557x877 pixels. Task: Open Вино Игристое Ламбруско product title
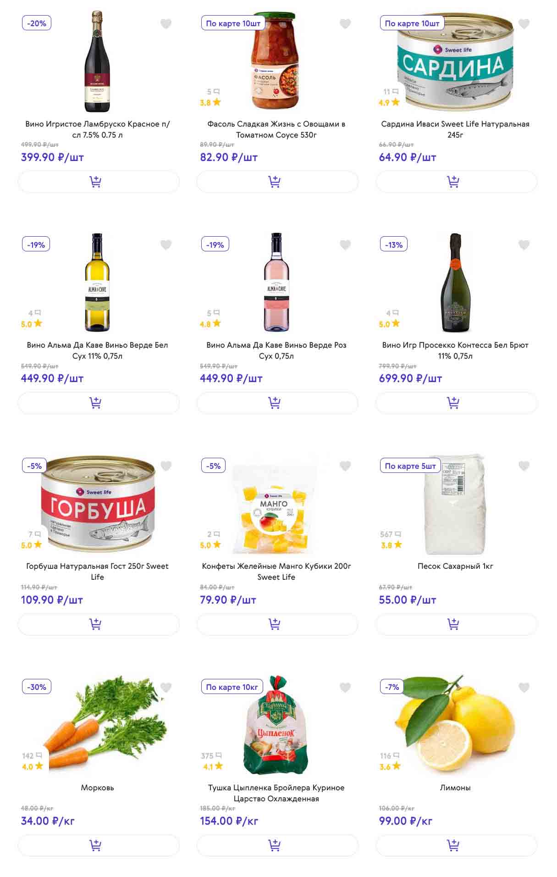(98, 129)
